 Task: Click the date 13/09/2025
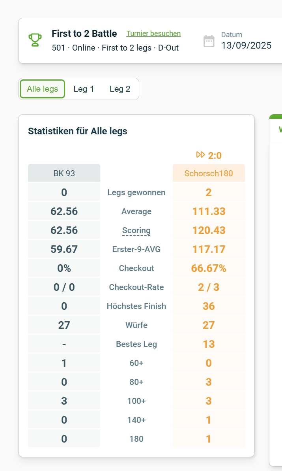(x=246, y=45)
